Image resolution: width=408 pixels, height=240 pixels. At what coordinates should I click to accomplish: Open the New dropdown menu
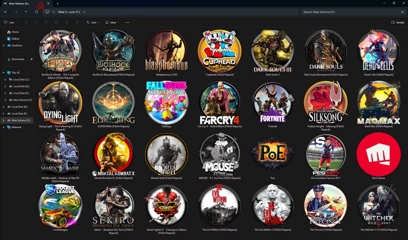(x=10, y=22)
